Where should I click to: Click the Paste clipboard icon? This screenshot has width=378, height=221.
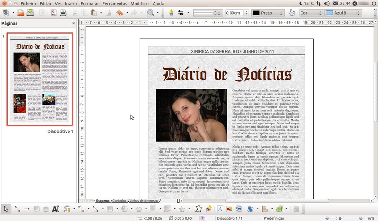[x=94, y=13]
